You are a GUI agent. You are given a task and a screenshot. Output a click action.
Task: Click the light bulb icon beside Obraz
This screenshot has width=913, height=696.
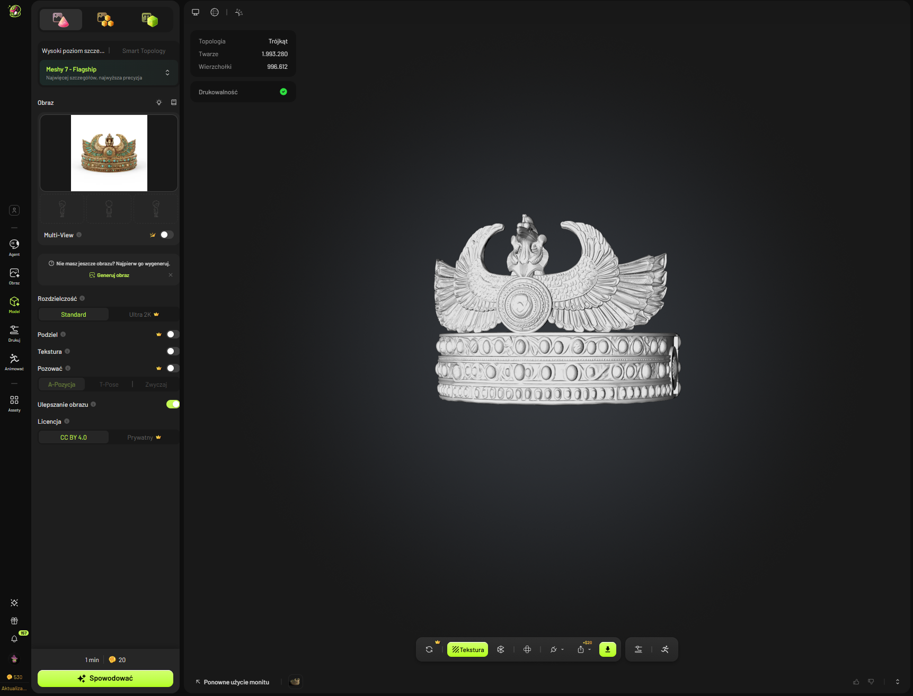coord(159,102)
